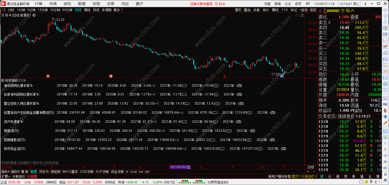Viewport: 389px width, 185px height.
Task: Collapse the 财务指标3124 indicator dropdown
Action: coord(3,80)
